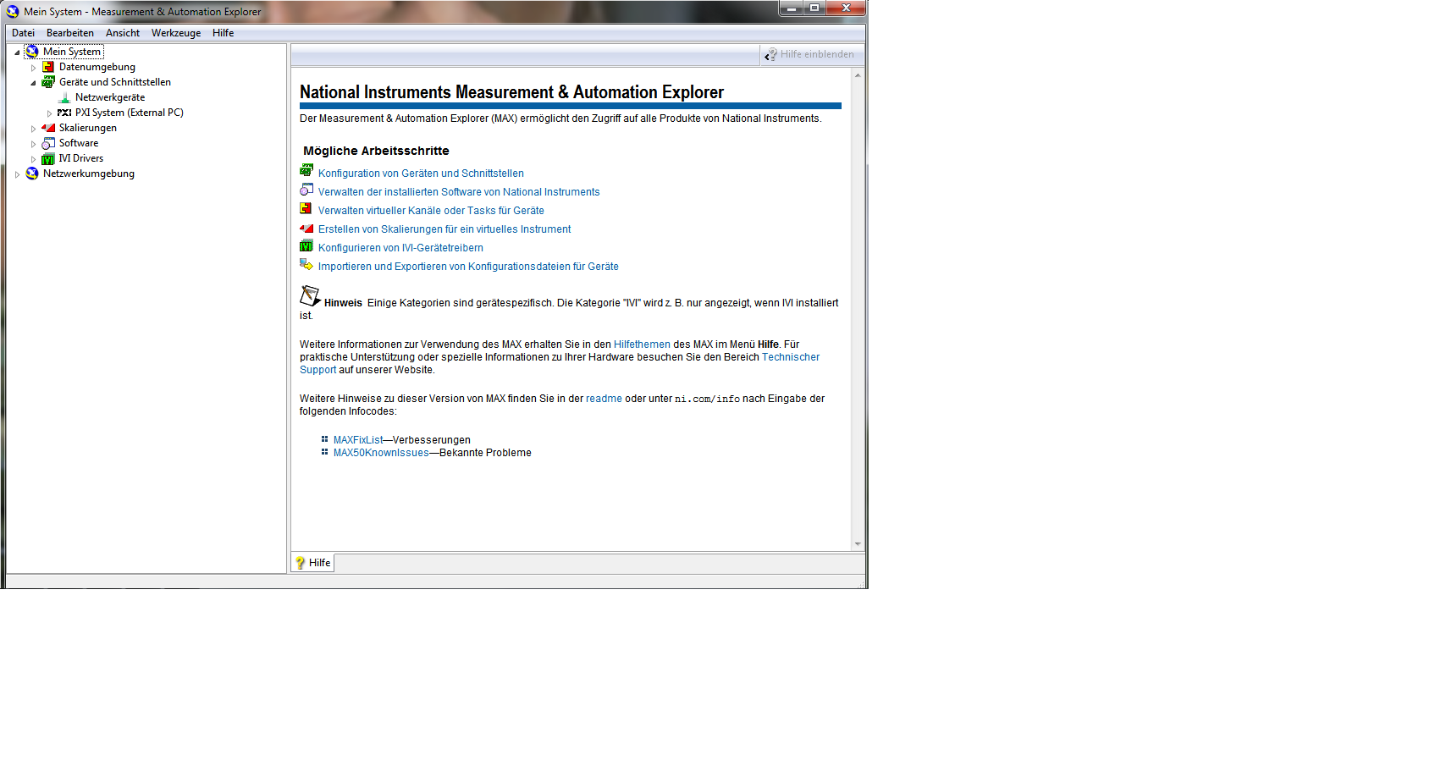
Task: Collapse the Mein System tree node
Action: coord(17,52)
